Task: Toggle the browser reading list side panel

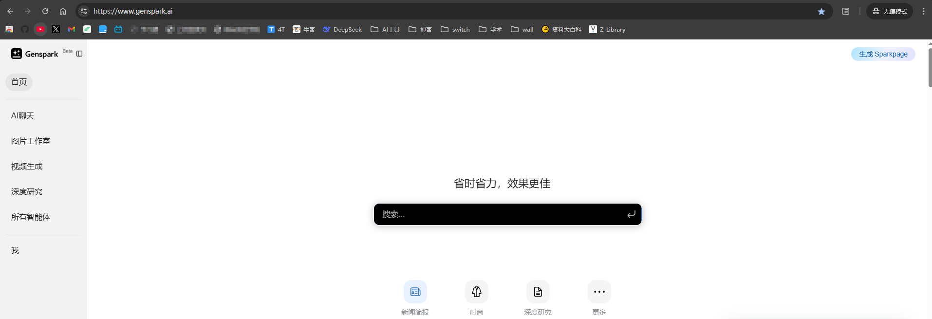Action: point(846,11)
